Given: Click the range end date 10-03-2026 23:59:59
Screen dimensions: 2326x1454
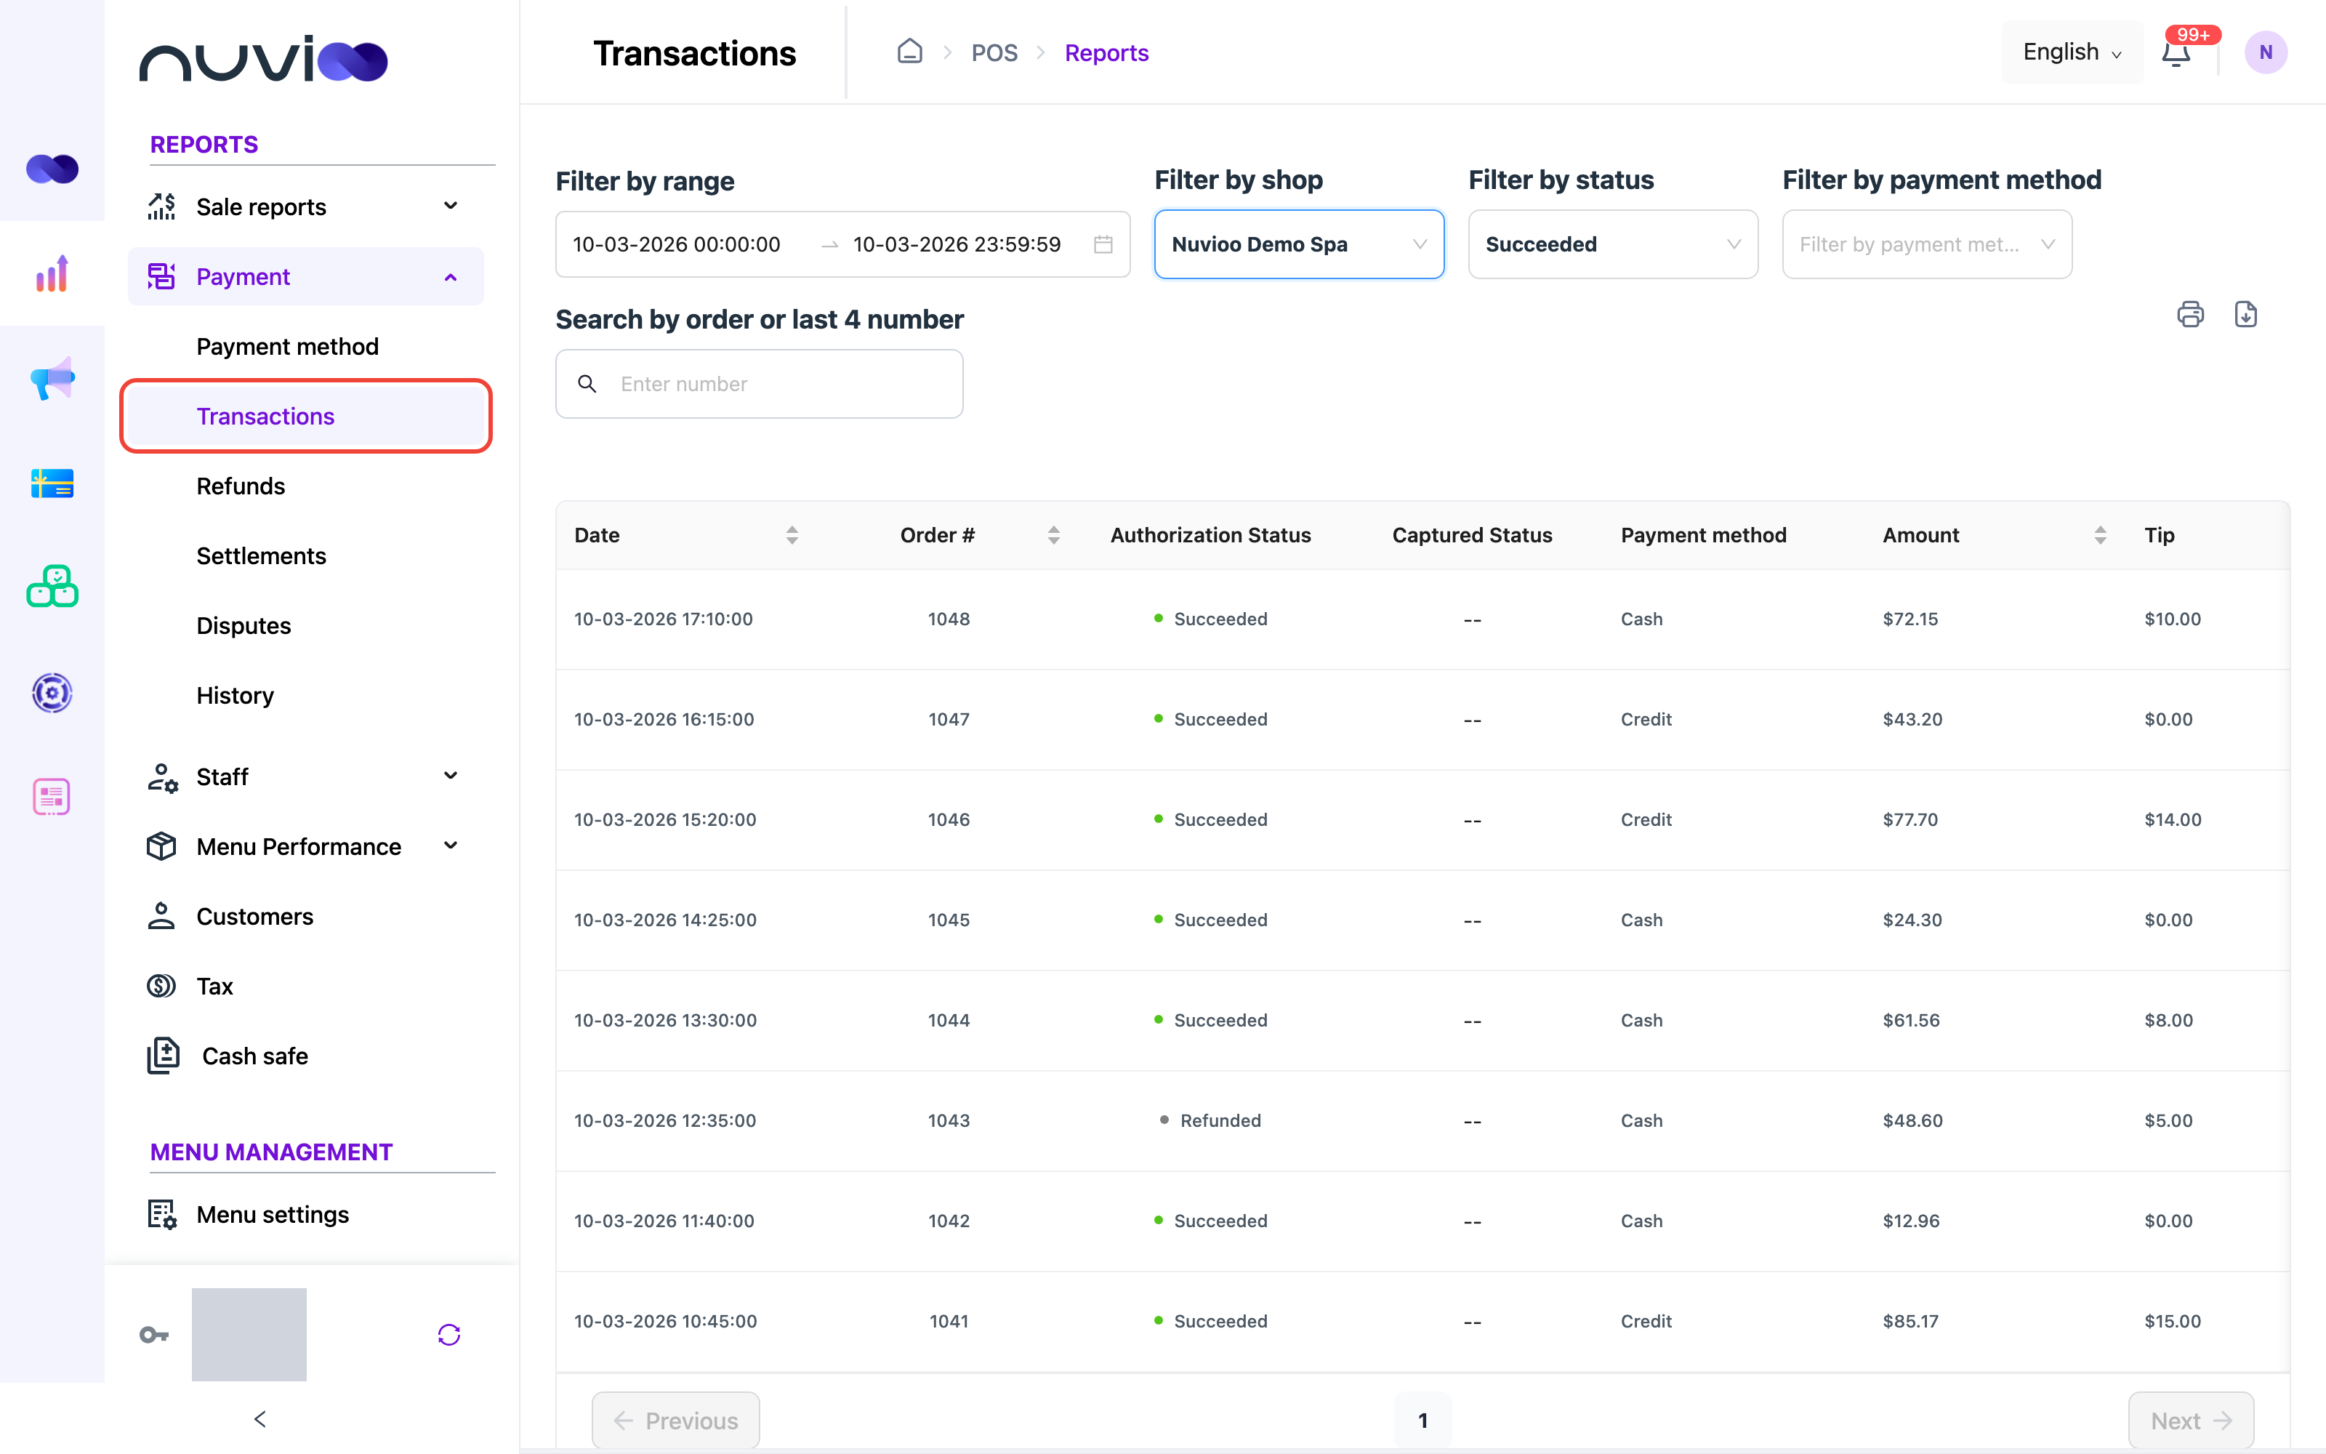Looking at the screenshot, I should [x=957, y=244].
